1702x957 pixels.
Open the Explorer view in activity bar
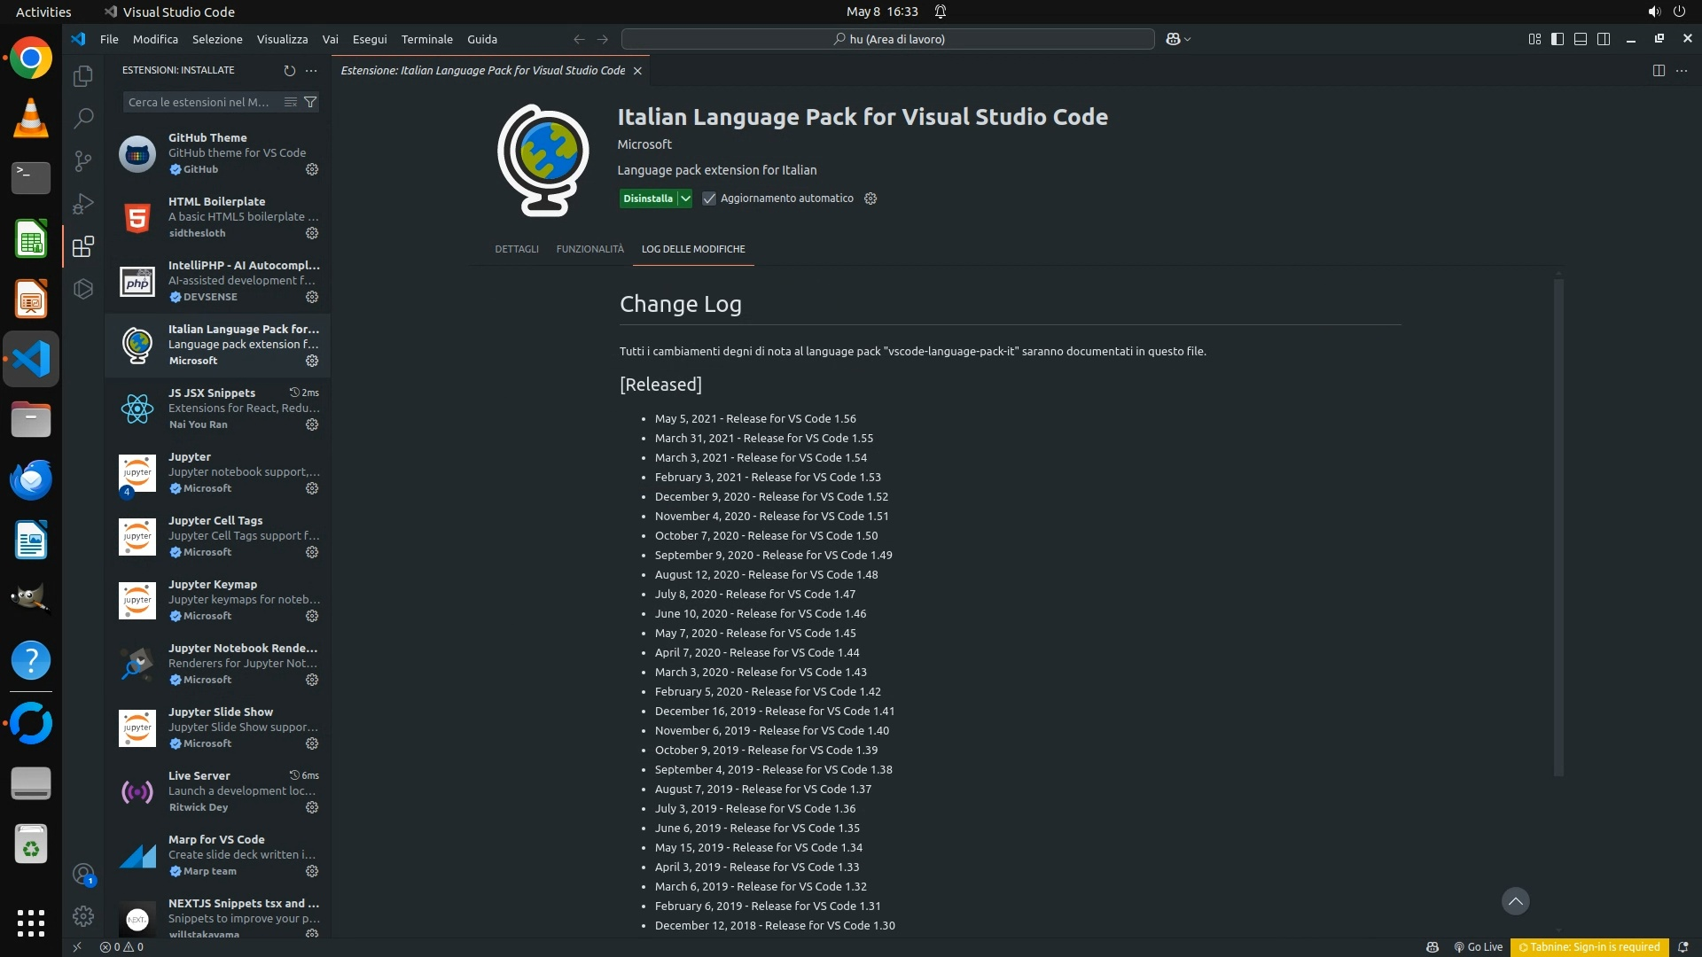(x=83, y=77)
